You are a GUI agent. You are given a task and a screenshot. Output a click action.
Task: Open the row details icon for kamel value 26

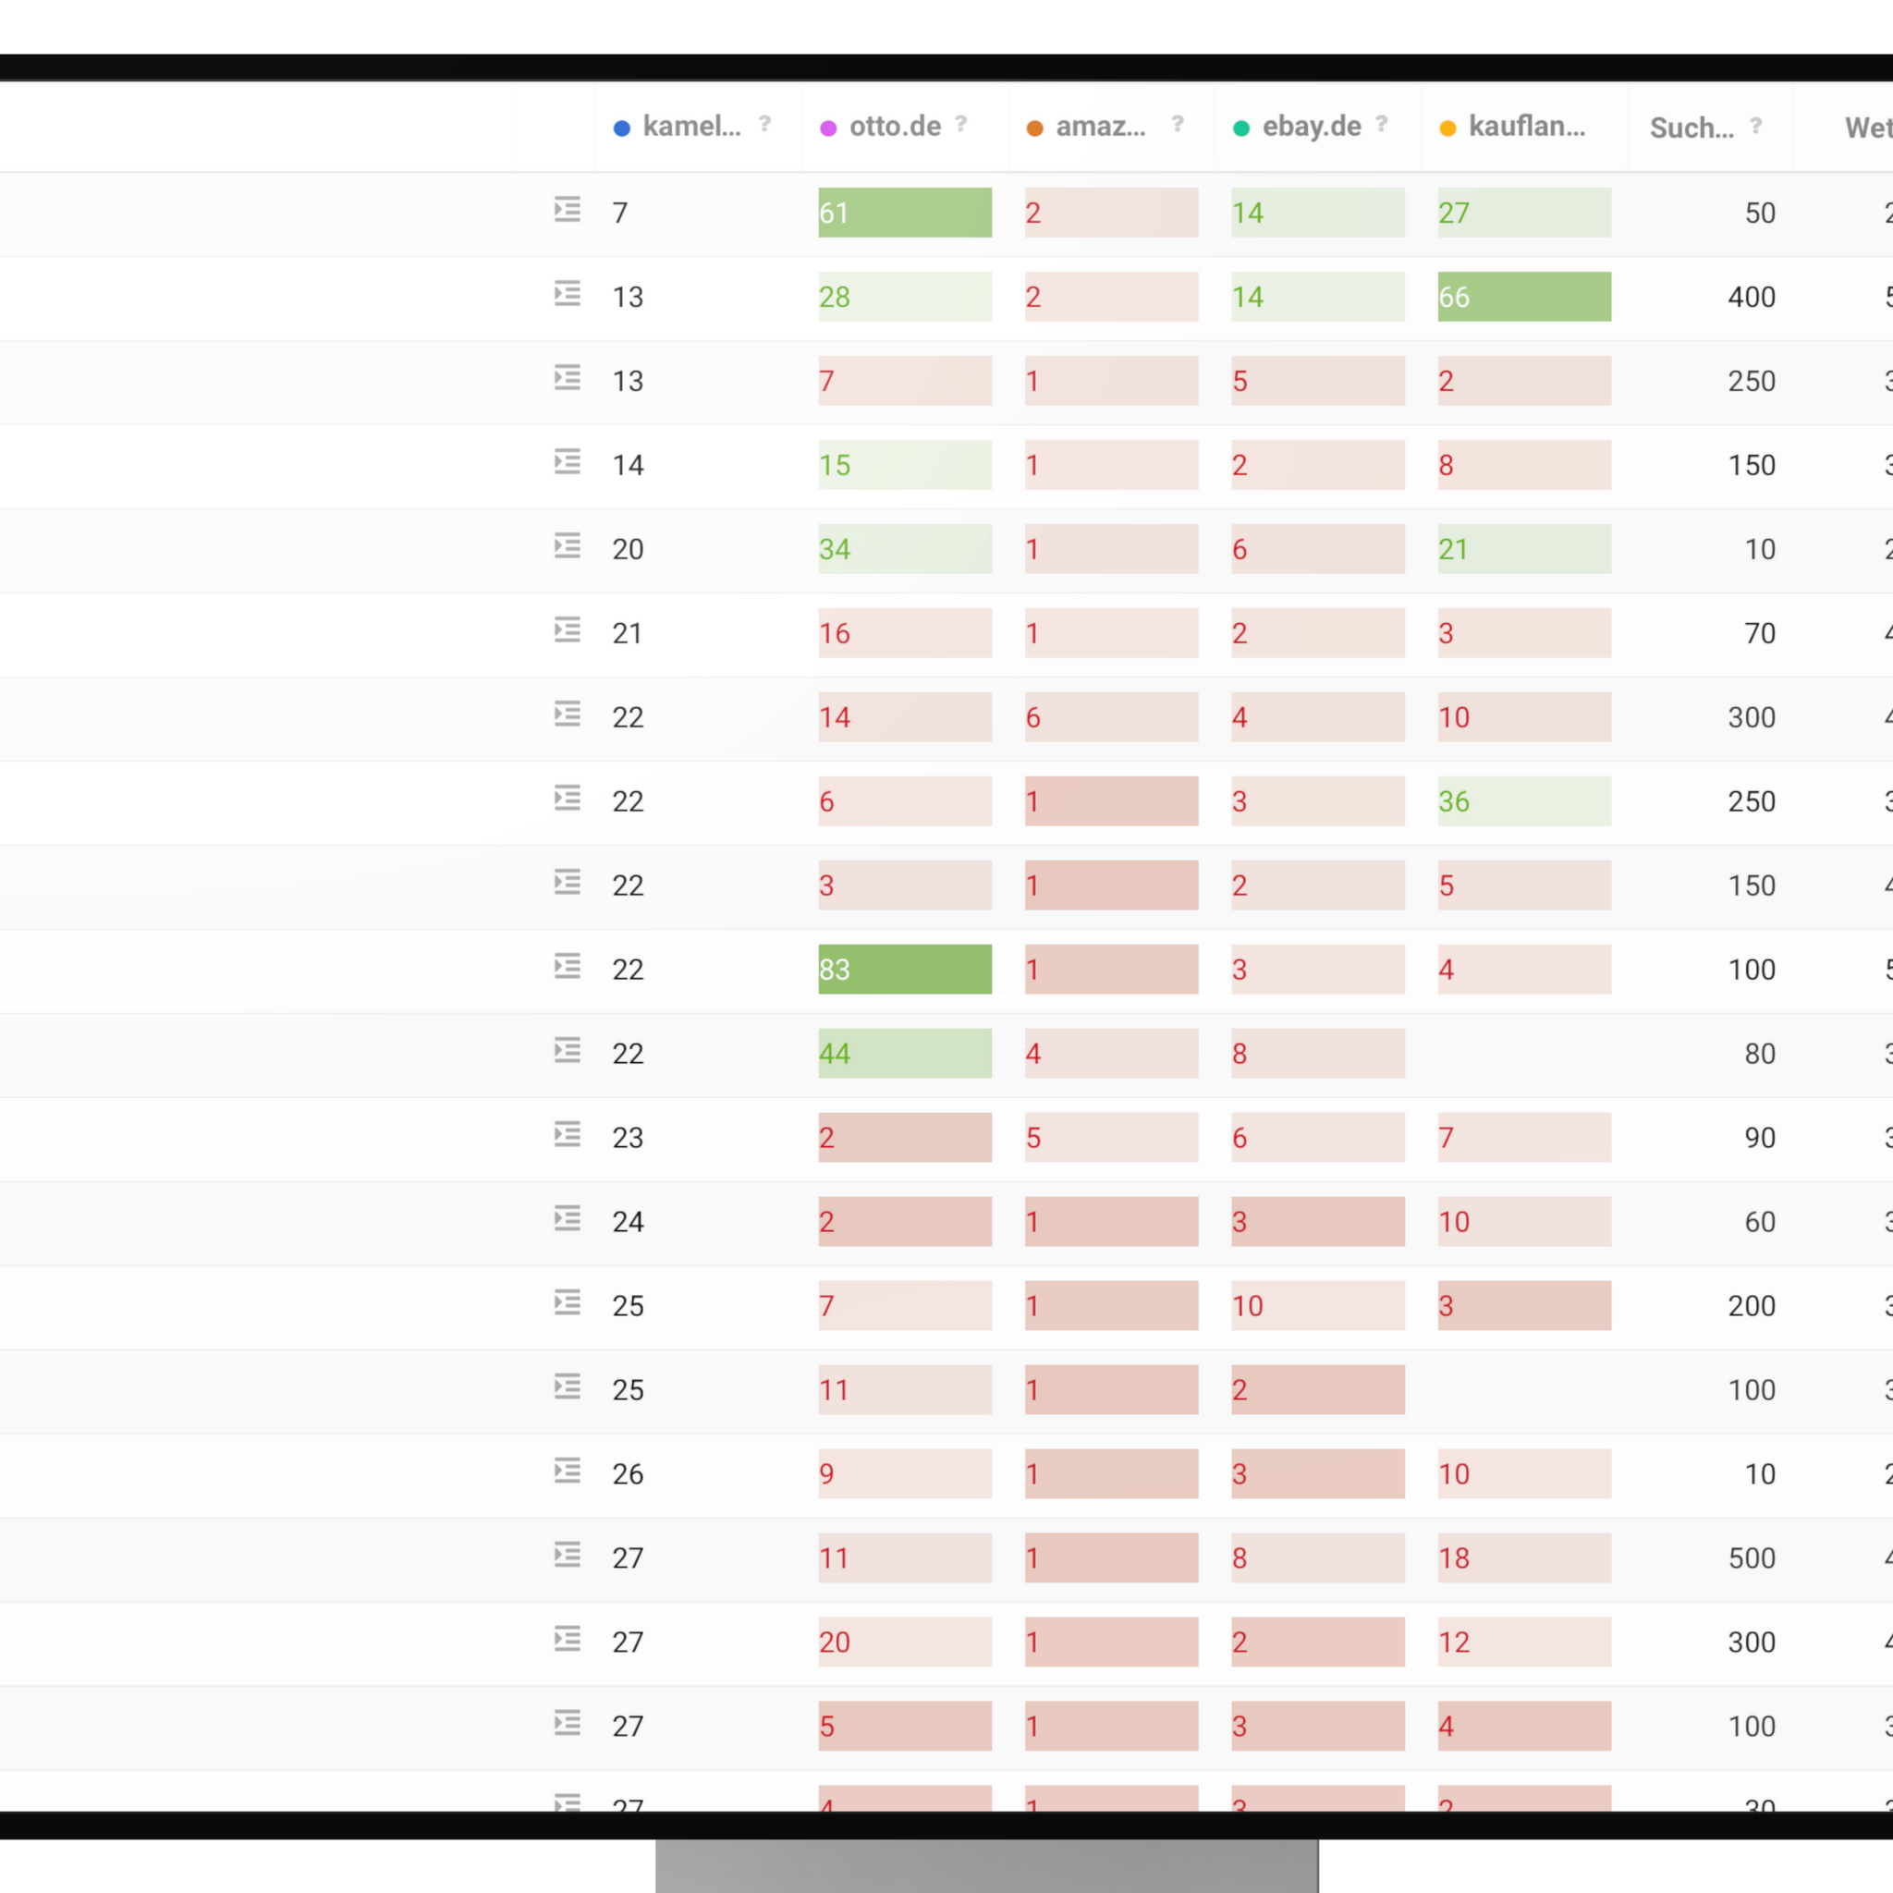[568, 1472]
